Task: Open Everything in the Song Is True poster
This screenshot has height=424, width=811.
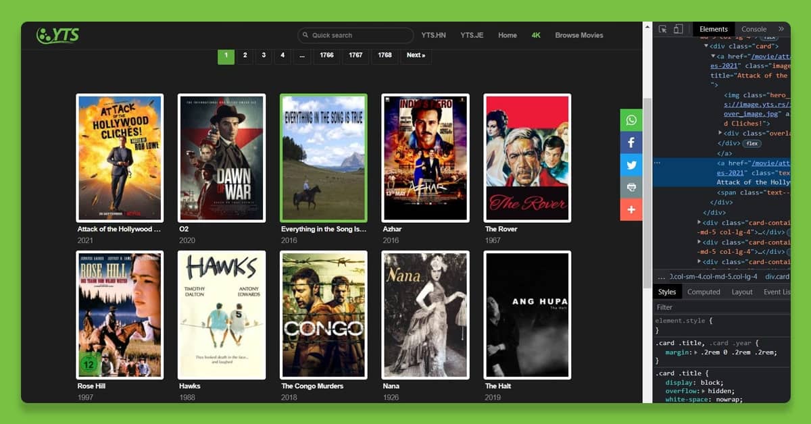Action: click(x=324, y=158)
